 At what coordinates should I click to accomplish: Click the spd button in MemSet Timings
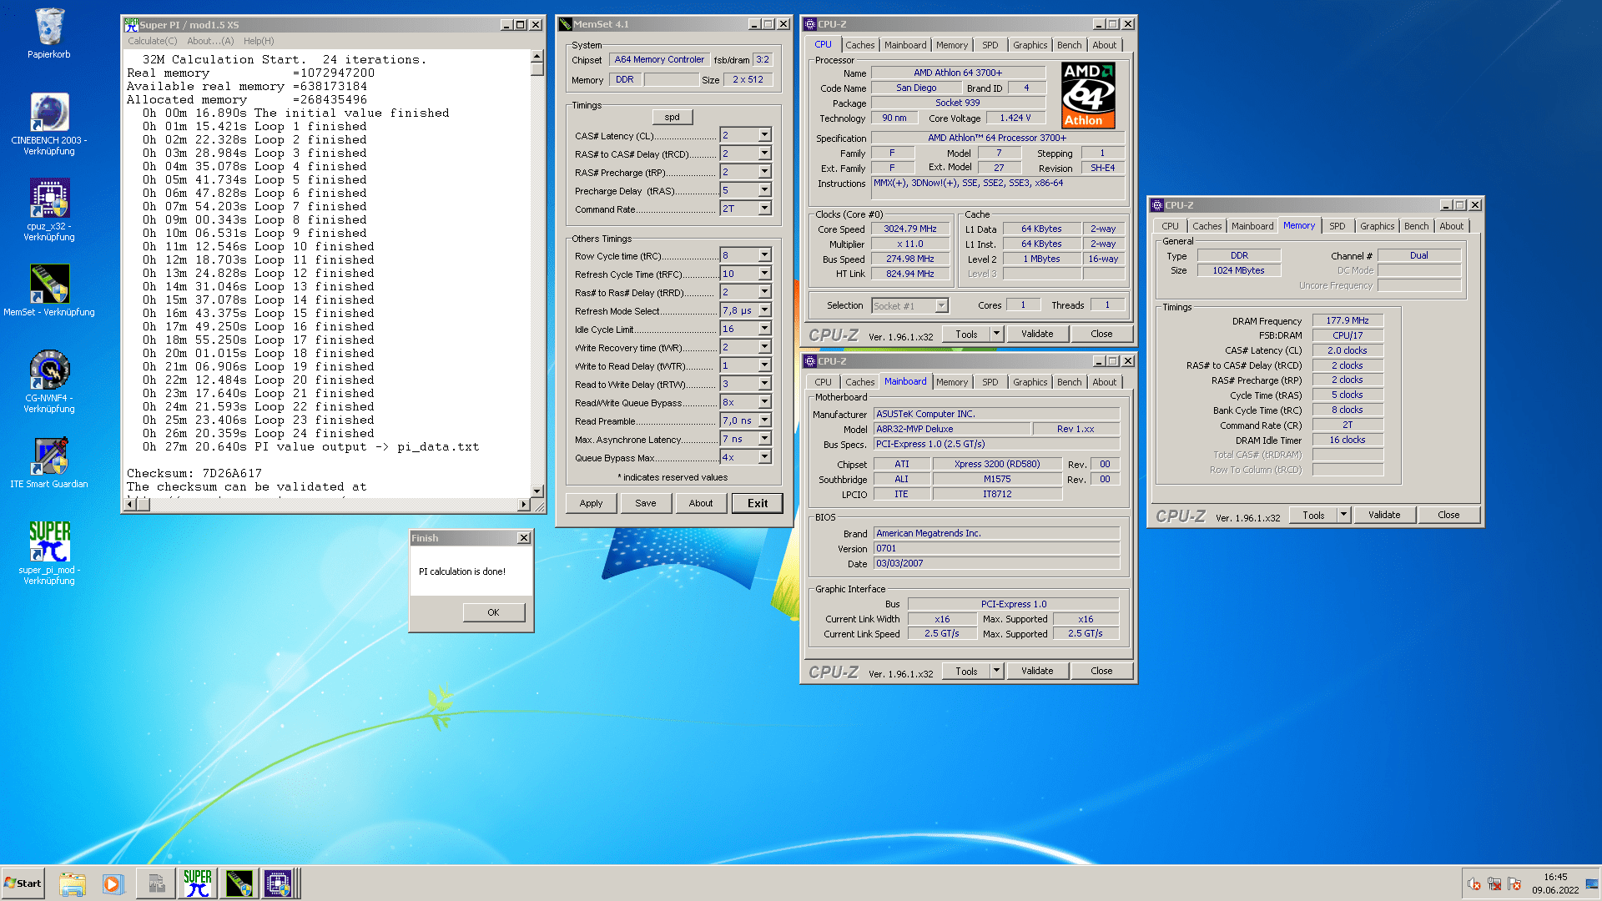673,118
